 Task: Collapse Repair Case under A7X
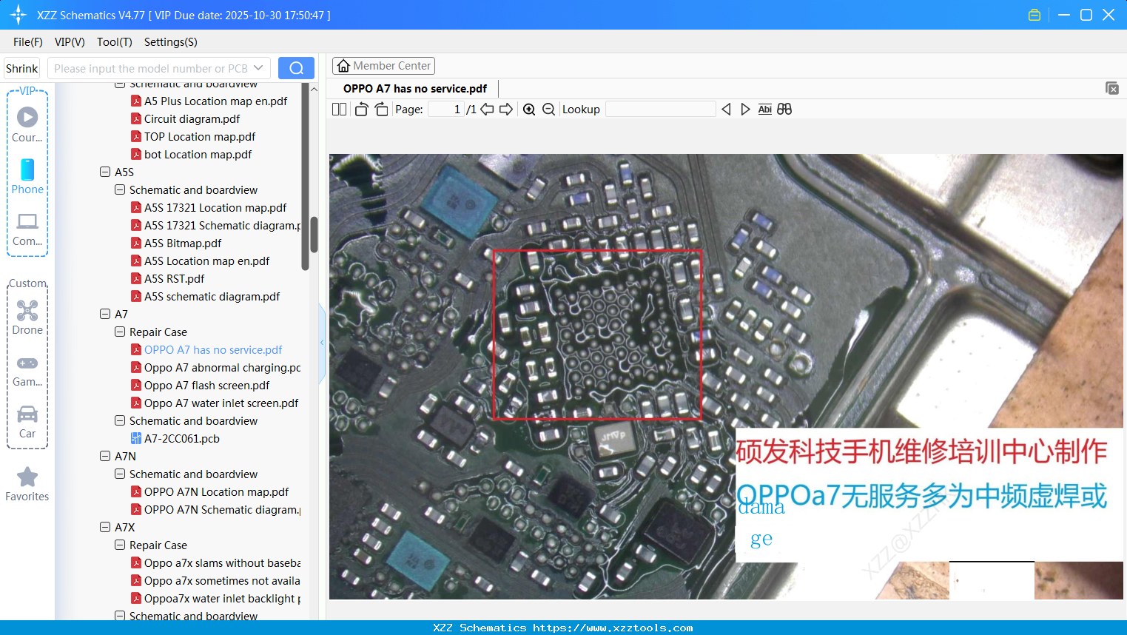[x=120, y=545]
